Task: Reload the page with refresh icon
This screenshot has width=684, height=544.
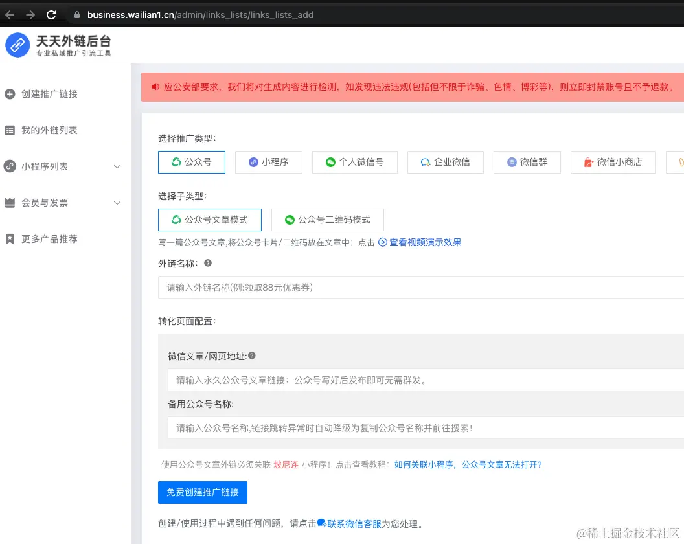Action: (x=51, y=15)
